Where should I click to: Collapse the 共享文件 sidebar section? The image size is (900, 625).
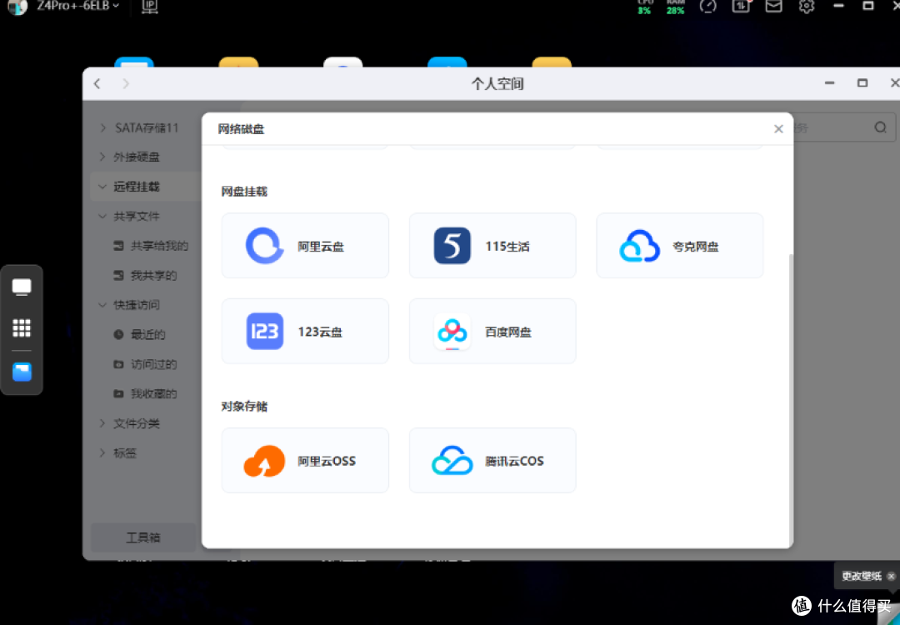[x=102, y=217]
